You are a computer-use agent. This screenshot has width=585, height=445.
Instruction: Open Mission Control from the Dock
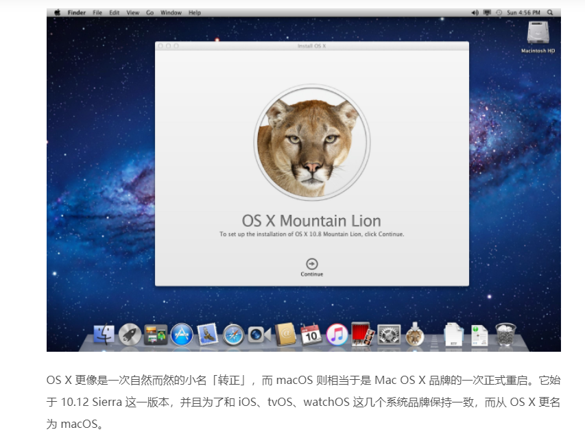[156, 335]
